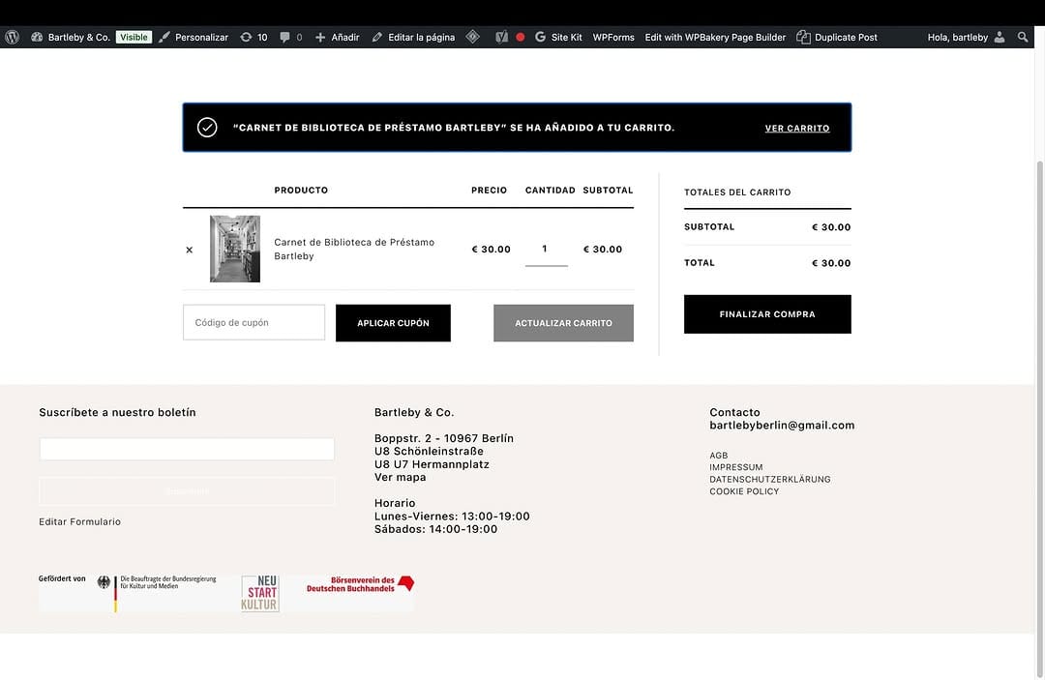Image resolution: width=1045 pixels, height=680 pixels.
Task: Click the Editar Formulario link
Action: [x=80, y=521]
